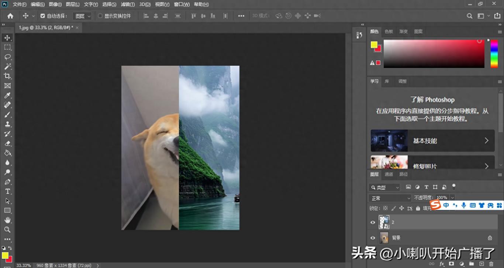Open the 图层 auto-select dropdown
Image resolution: width=504 pixels, height=268 pixels.
tap(82, 16)
